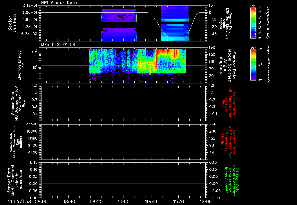Click the green zero-velocity line in the bottom panel
This screenshot has width=297, height=205.
123,184
